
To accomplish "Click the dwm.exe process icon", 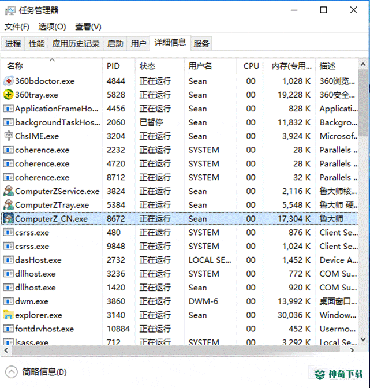I will pos(9,301).
